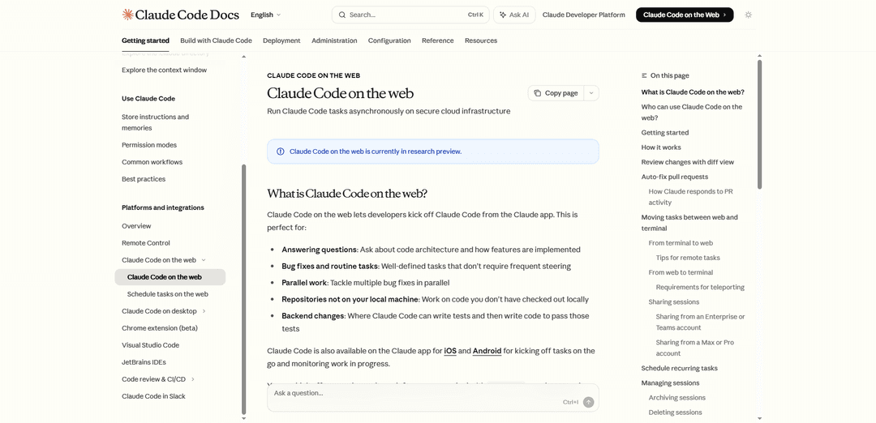Click the left sidebar scrollbar thumb
Viewport: 876px width, 423px height.
[243, 288]
